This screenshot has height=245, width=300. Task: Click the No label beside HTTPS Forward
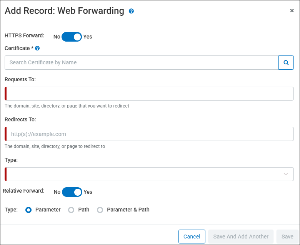coord(57,37)
